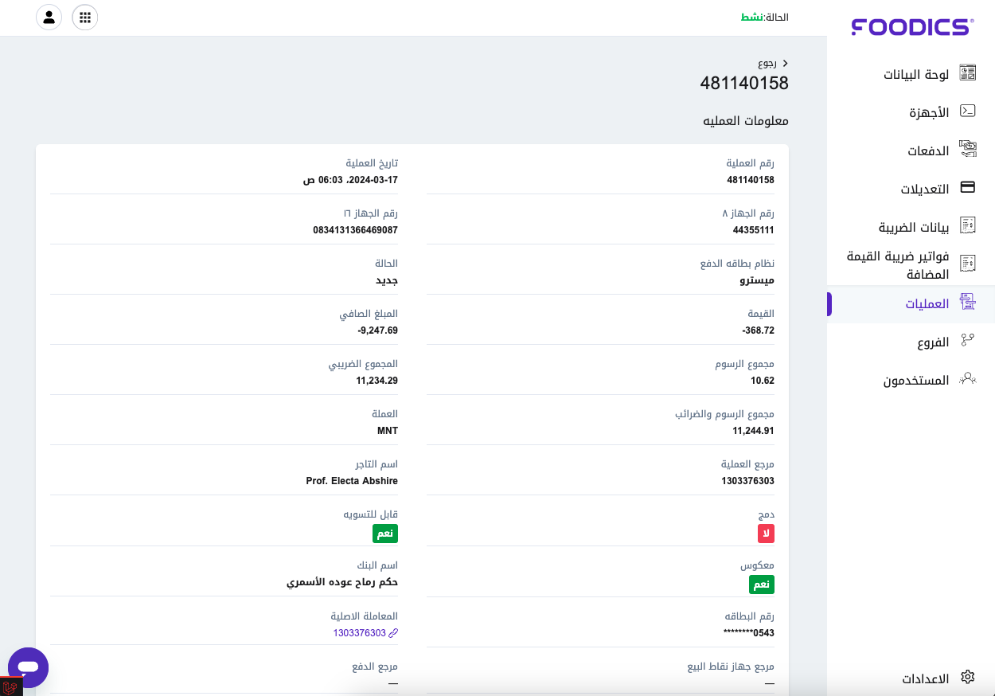Screen dimensions: 995x696
Task: Click the tax data icon beside بيانات الضريبة
Action: tap(967, 225)
